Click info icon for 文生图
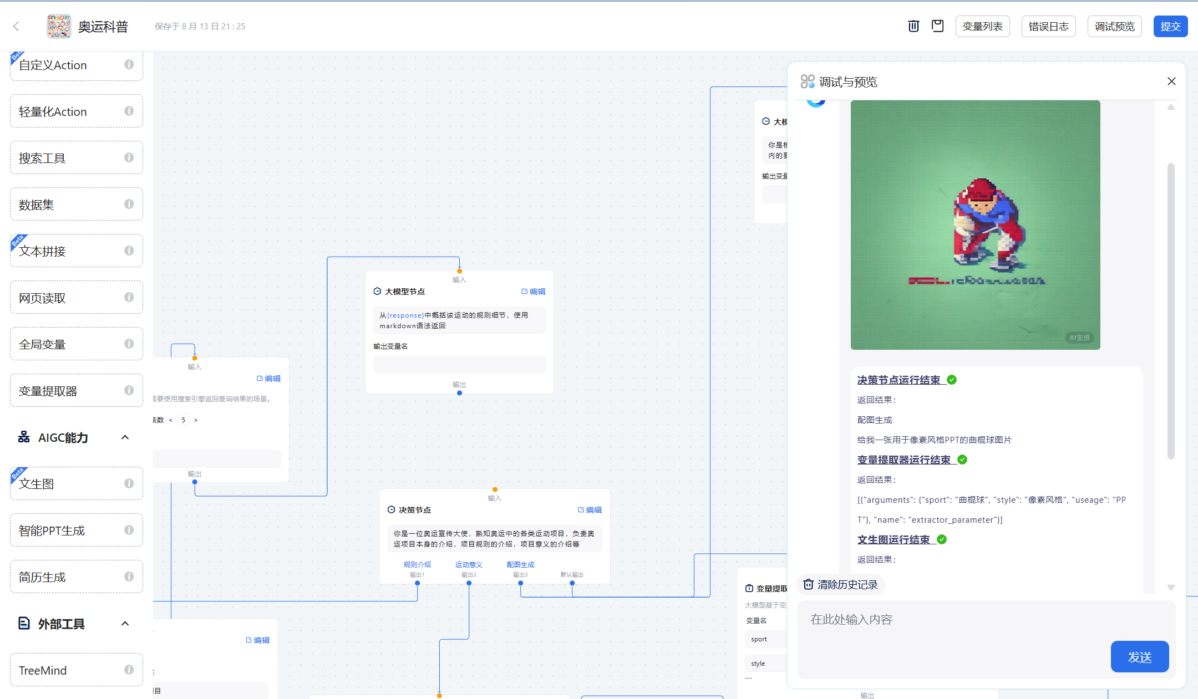The height and width of the screenshot is (699, 1198). [x=129, y=483]
